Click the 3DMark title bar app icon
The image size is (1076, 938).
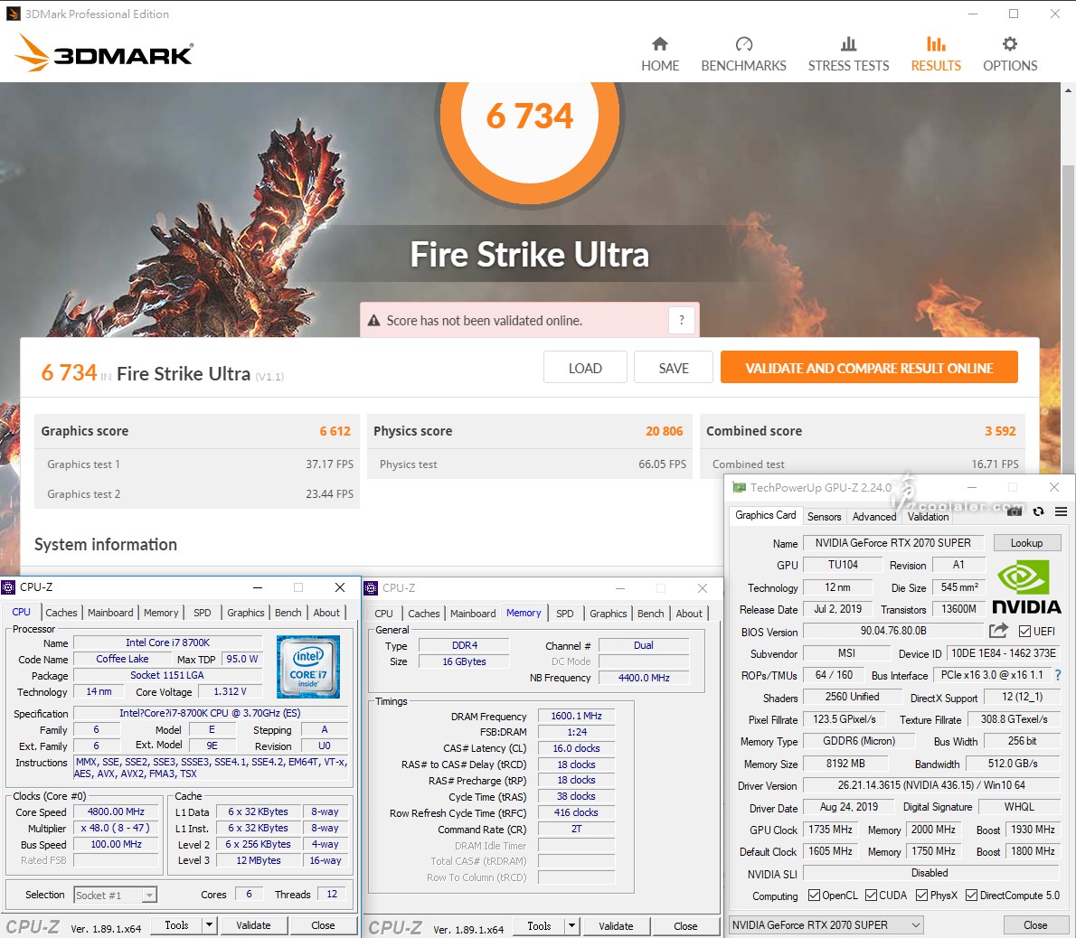pyautogui.click(x=13, y=14)
